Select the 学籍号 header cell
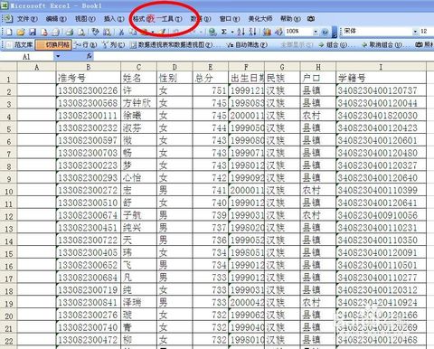This screenshot has height=349, width=434. pos(381,78)
